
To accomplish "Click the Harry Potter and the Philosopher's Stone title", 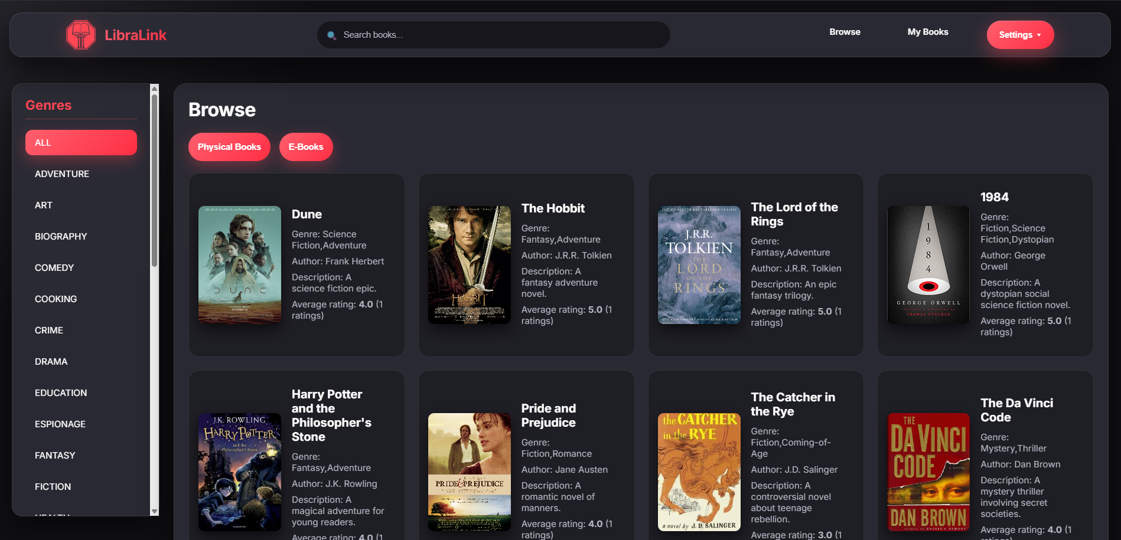I will [x=331, y=415].
